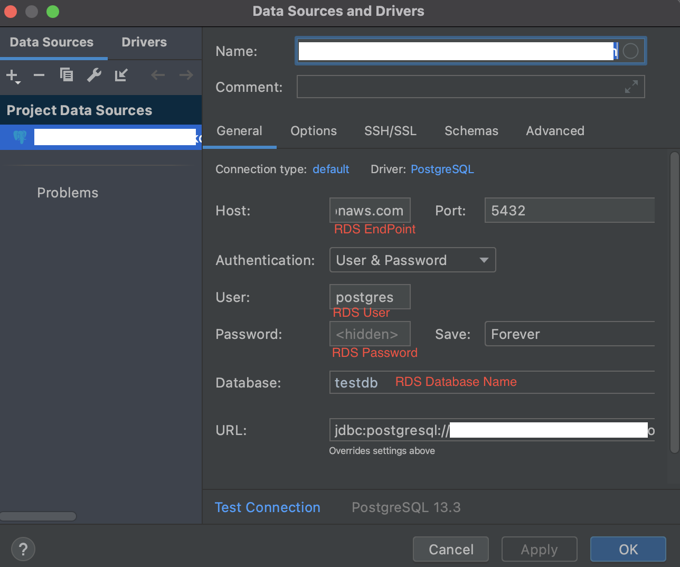
Task: Click the horizontal scrollbar under data sources list
Action: pyautogui.click(x=38, y=516)
